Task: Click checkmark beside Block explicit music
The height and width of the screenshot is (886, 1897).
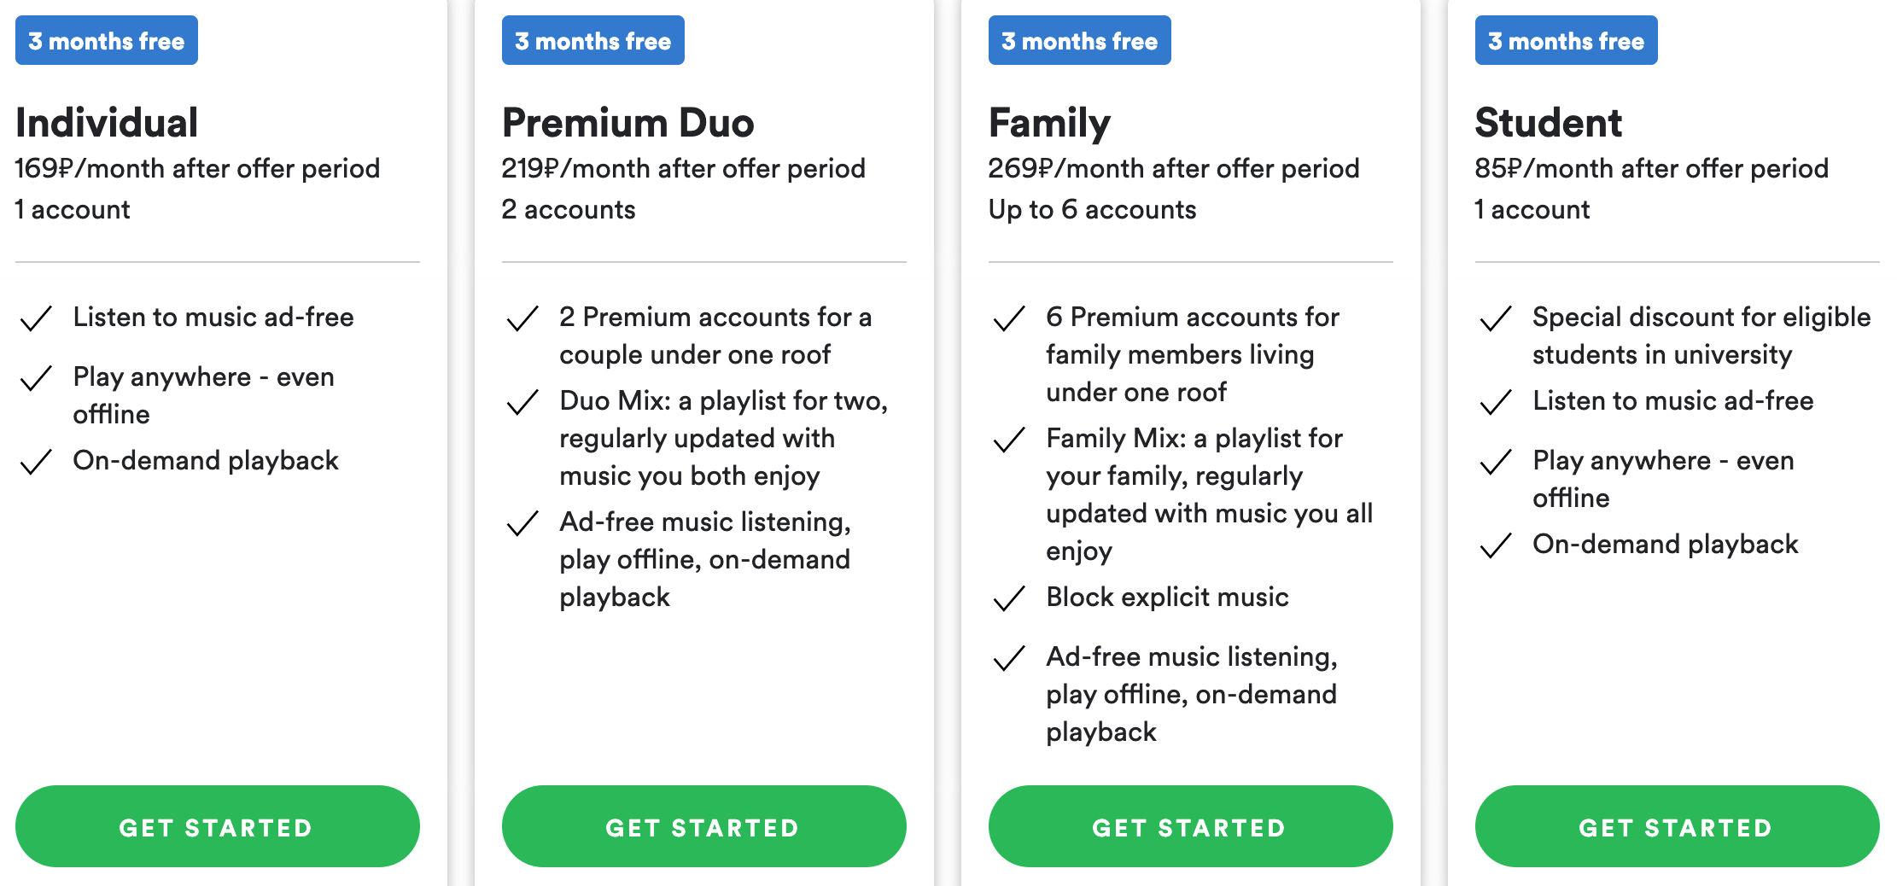Action: tap(1009, 598)
